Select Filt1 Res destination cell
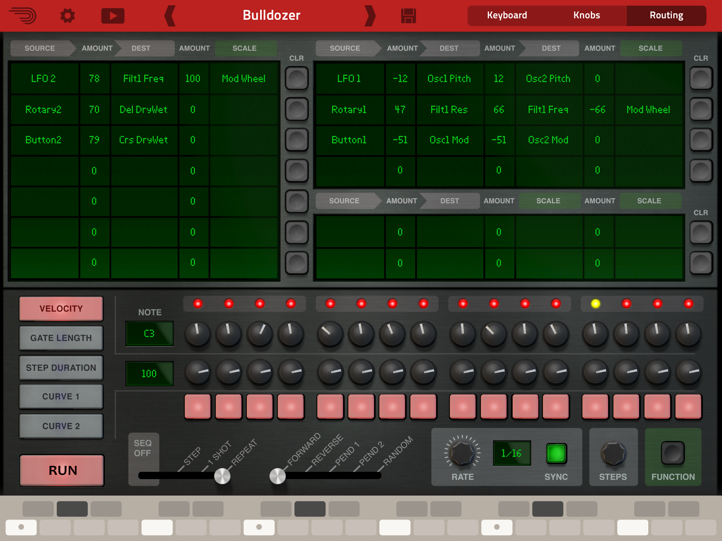The width and height of the screenshot is (722, 541). pyautogui.click(x=449, y=110)
